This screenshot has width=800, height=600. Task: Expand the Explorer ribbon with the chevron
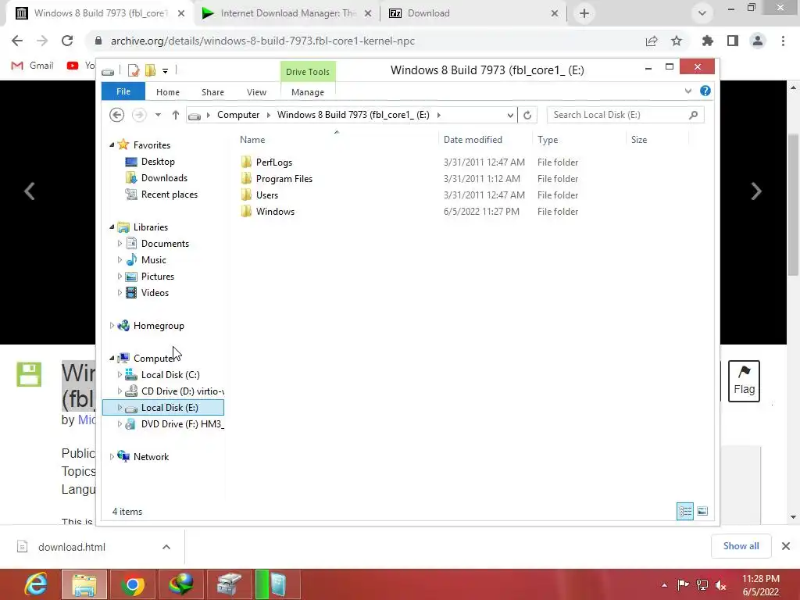[x=687, y=91]
